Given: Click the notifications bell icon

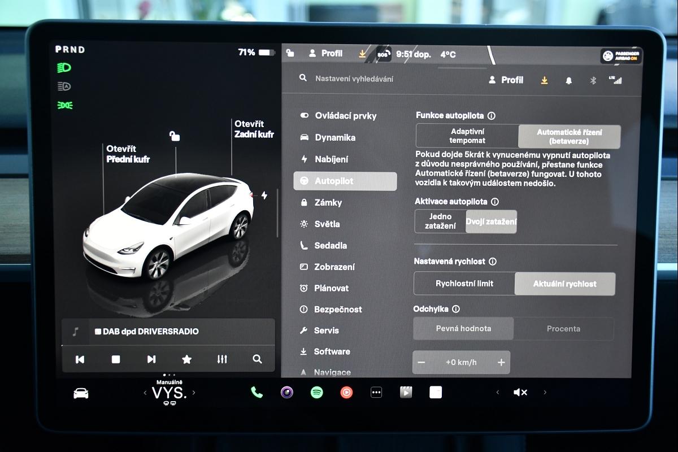Looking at the screenshot, I should pos(568,81).
